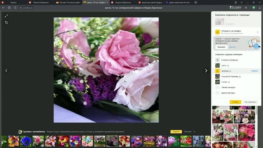Click the 'Реклама' label near ad
The height and width of the screenshot is (148, 263).
point(187,132)
